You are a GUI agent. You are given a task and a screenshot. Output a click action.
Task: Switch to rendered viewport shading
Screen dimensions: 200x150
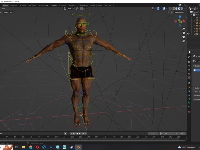182,9
